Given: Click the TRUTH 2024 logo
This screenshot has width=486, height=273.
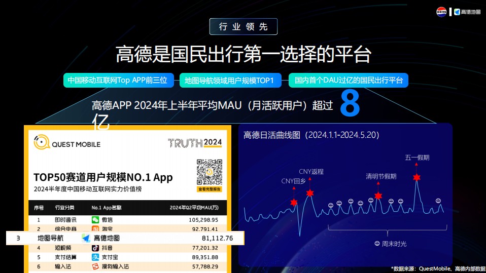Looking at the screenshot, I should 195,143.
